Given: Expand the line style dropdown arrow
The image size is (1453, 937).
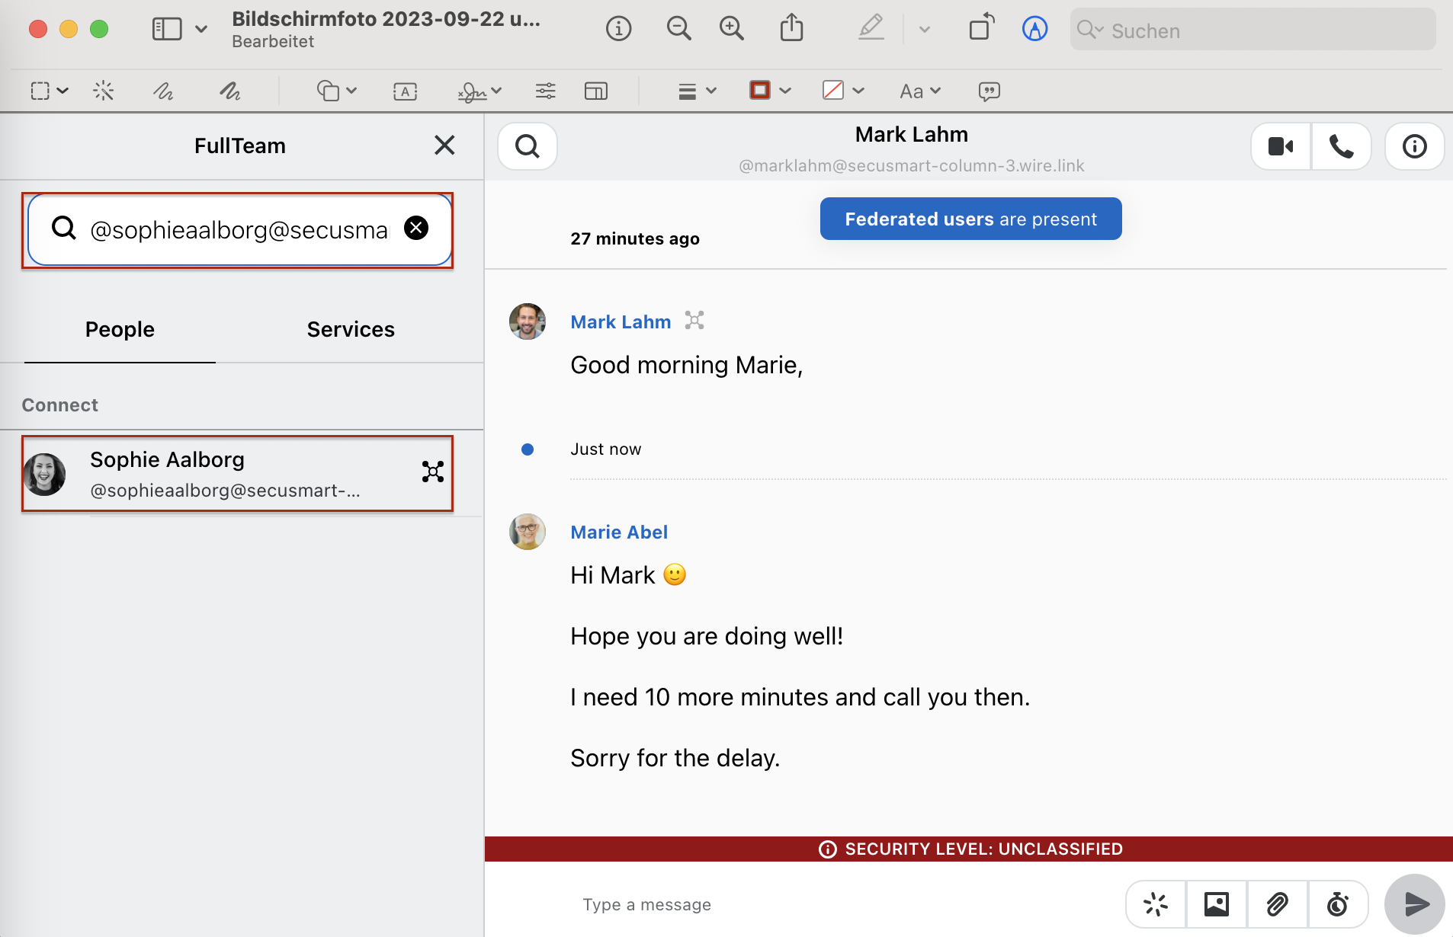Looking at the screenshot, I should click(x=711, y=91).
